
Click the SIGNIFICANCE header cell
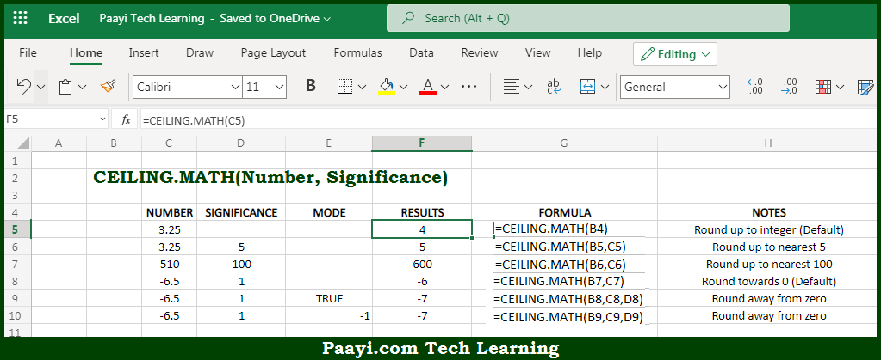(x=241, y=212)
